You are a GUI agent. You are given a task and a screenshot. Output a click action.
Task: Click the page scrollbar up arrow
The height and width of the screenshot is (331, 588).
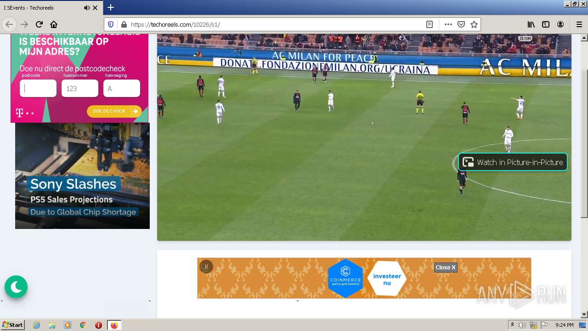pos(584,37)
